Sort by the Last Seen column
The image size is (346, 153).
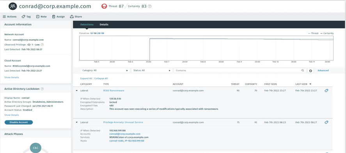coord(303,84)
